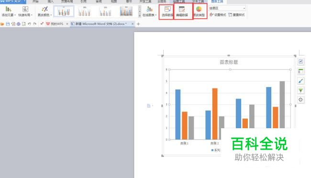Close the Microsoft Word 文档 (2).docx tab
Viewport: 311px width, 178px height.
[133, 24]
